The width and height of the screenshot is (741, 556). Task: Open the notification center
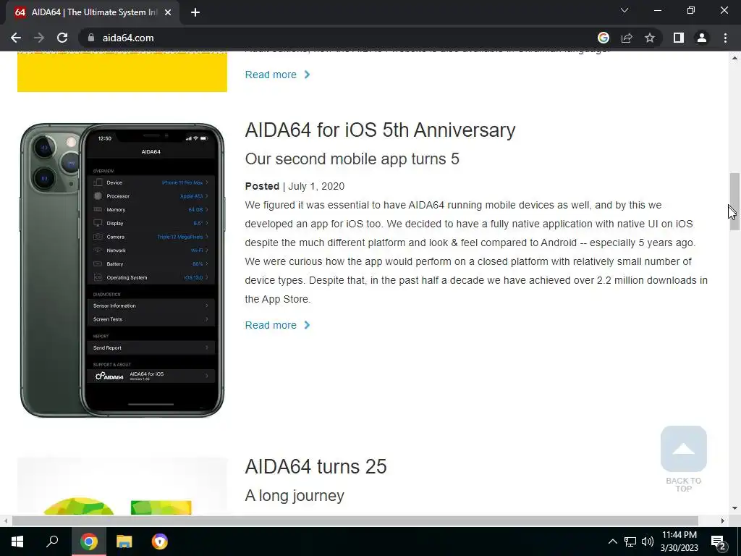(x=718, y=542)
